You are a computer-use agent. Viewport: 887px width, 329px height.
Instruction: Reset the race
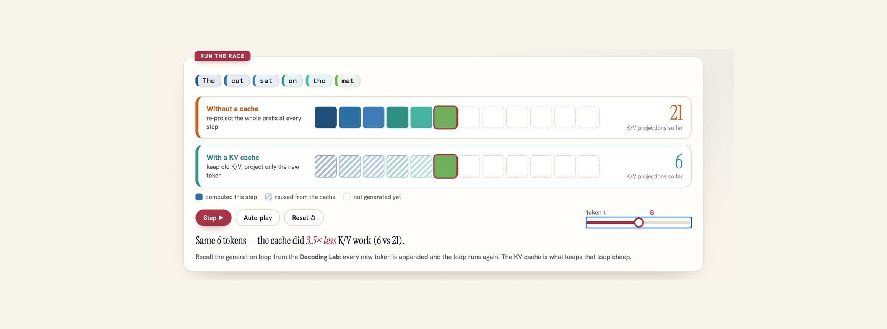[304, 218]
